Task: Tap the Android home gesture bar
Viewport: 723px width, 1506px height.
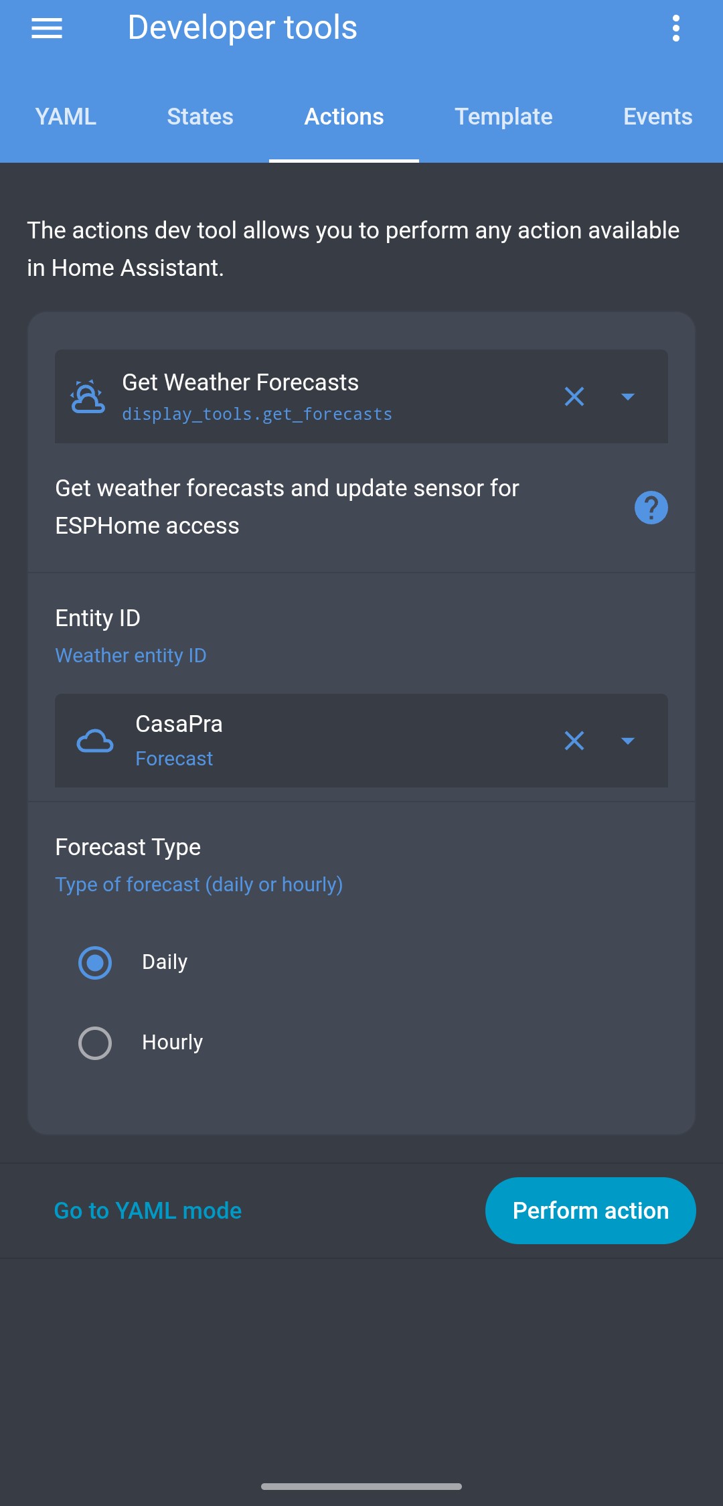Action: [361, 1487]
